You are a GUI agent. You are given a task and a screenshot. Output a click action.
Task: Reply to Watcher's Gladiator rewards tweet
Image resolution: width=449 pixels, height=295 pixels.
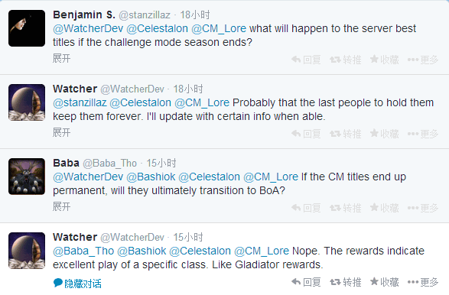(306, 282)
